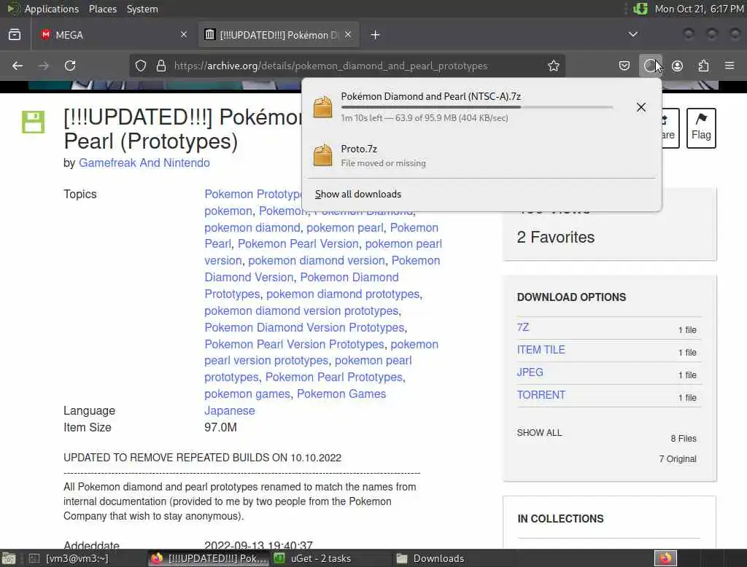Open the Places menu
The image size is (747, 567).
(102, 9)
